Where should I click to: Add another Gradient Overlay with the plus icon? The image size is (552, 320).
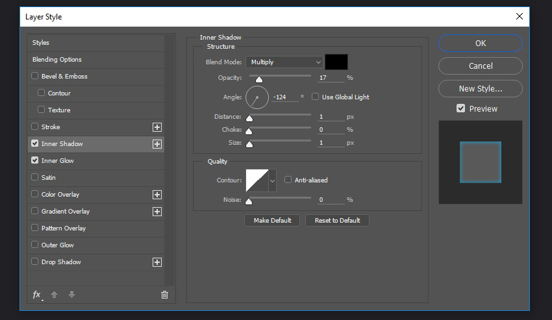pyautogui.click(x=157, y=212)
